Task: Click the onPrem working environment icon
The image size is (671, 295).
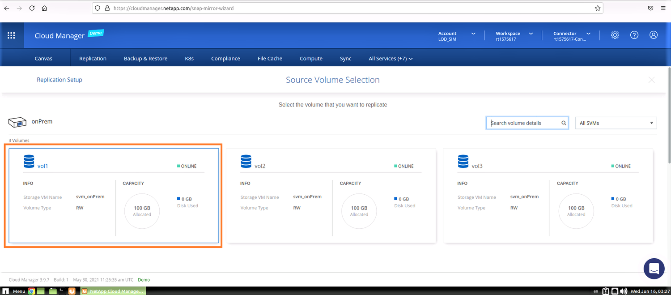Action: pyautogui.click(x=18, y=122)
